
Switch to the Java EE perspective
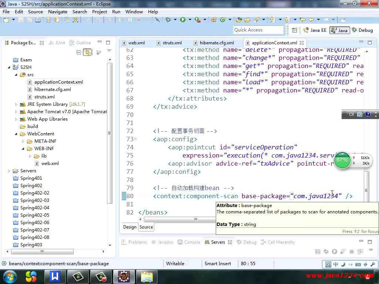(315, 30)
